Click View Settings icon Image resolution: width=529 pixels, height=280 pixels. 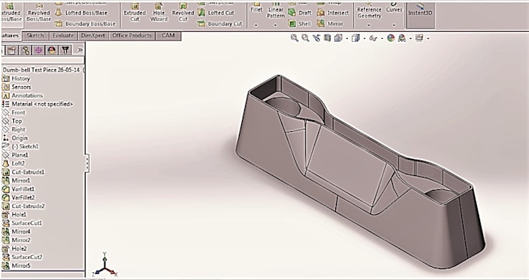[419, 38]
